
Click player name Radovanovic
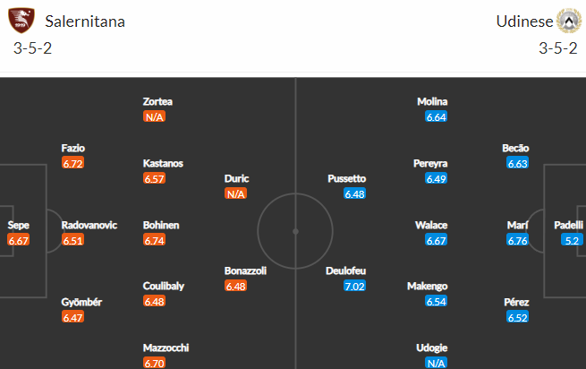pyautogui.click(x=89, y=225)
